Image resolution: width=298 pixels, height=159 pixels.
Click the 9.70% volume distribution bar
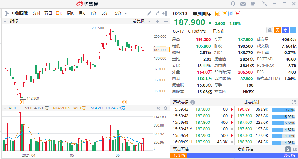click(x=284, y=110)
